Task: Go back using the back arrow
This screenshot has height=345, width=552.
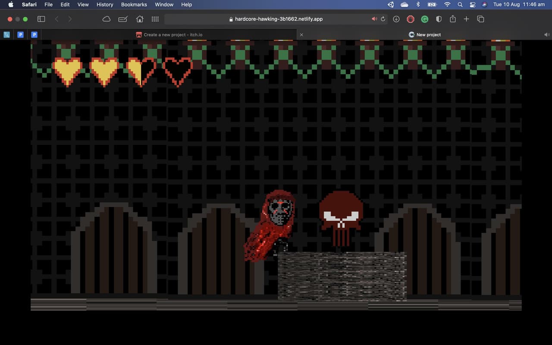Action: pyautogui.click(x=56, y=19)
